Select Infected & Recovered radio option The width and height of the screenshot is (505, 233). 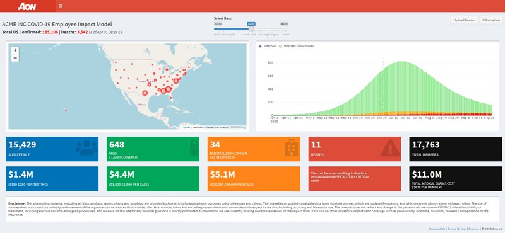coord(280,46)
